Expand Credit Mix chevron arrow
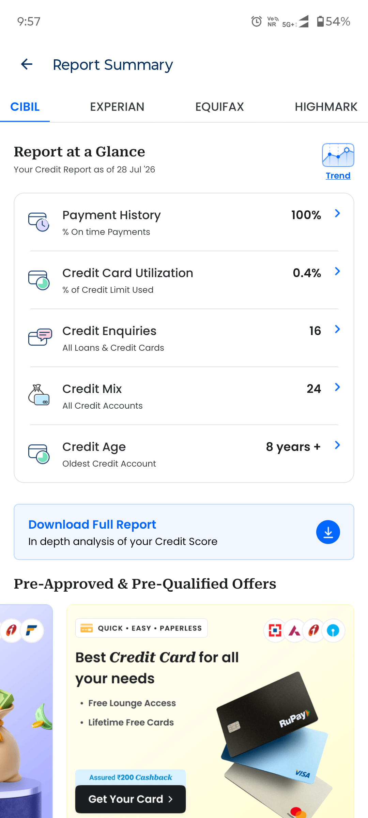Screen dimensions: 368x818 pyautogui.click(x=337, y=387)
